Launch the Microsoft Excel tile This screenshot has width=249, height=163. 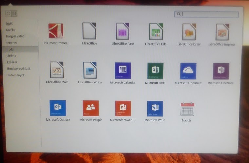(x=156, y=71)
